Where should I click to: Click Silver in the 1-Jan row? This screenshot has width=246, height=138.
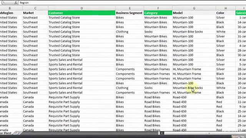tap(220, 18)
